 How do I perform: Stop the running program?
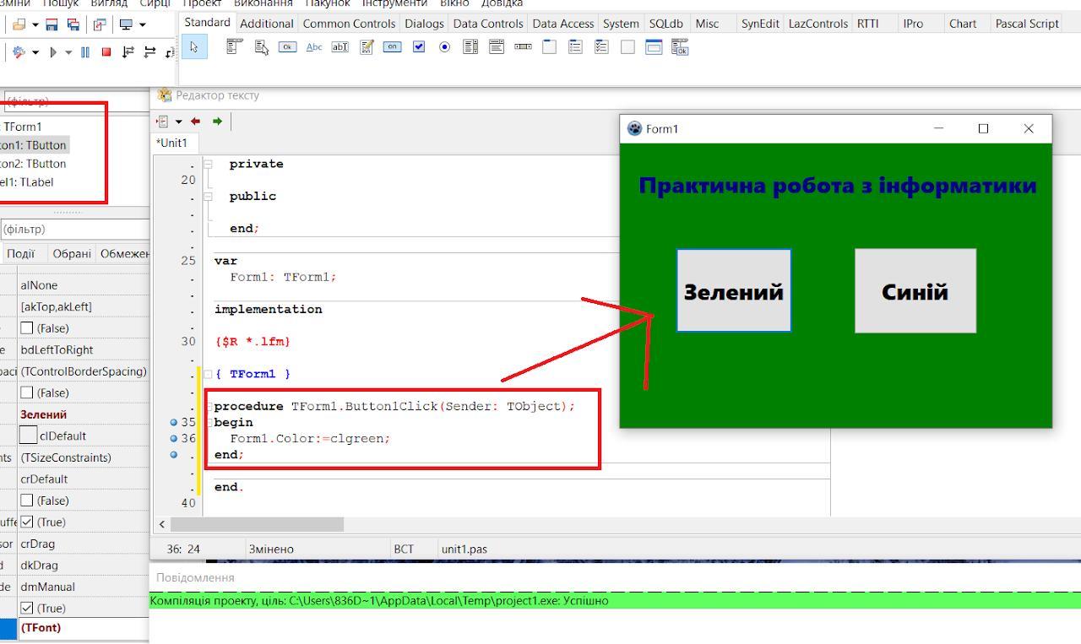pyautogui.click(x=106, y=52)
